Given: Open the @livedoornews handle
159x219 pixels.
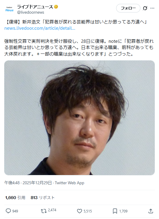Looking at the screenshot, I should click(30, 12).
